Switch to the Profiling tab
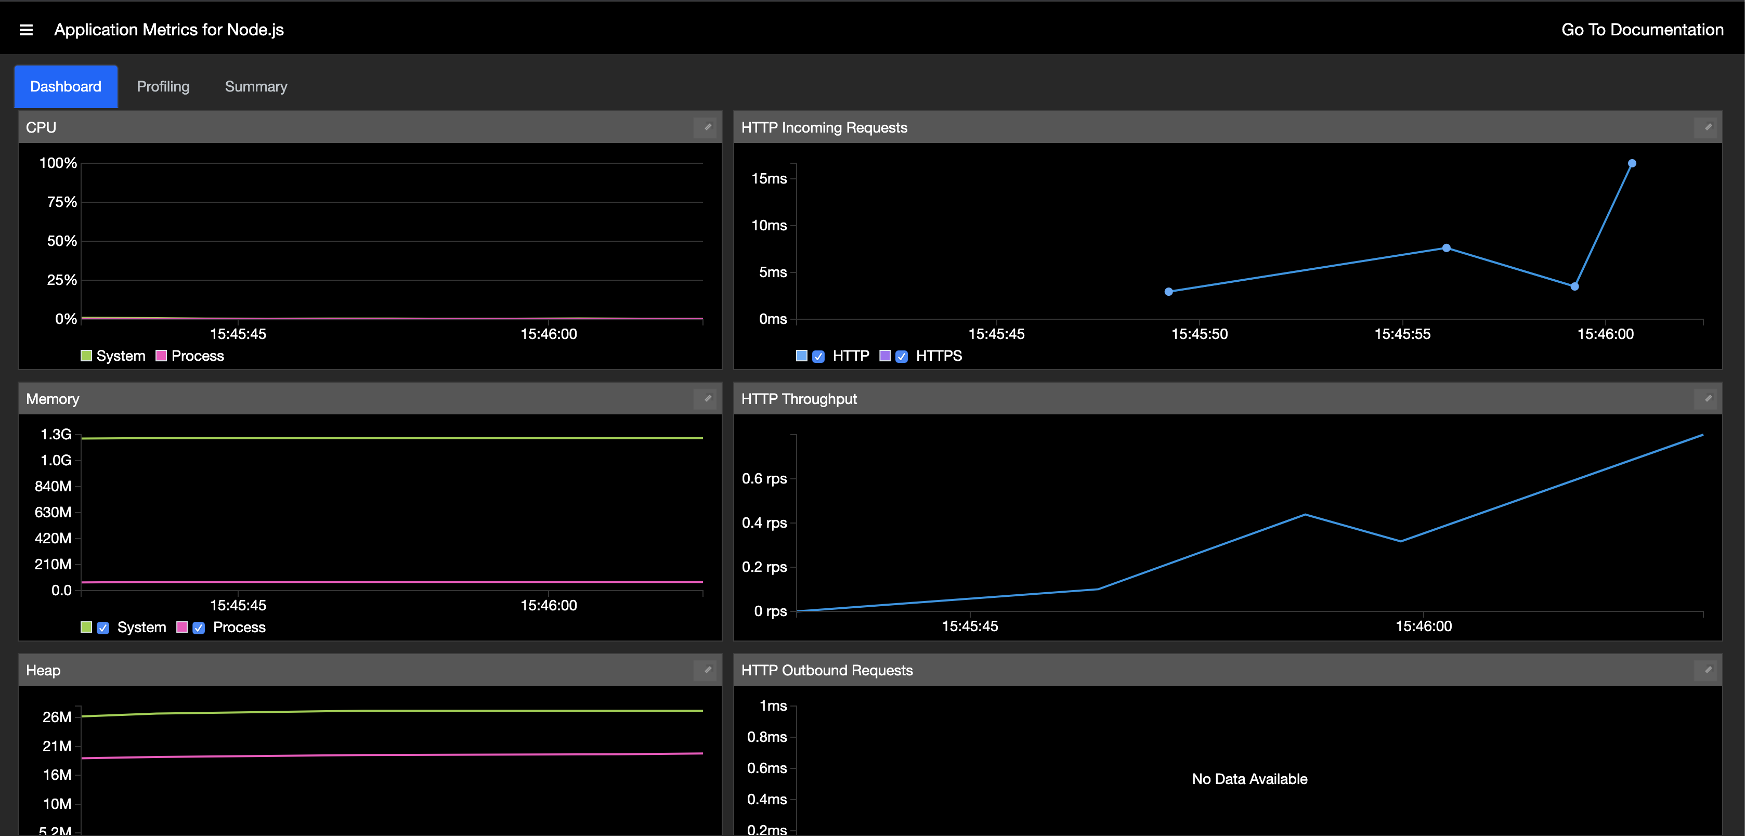The height and width of the screenshot is (836, 1745). pos(163,87)
